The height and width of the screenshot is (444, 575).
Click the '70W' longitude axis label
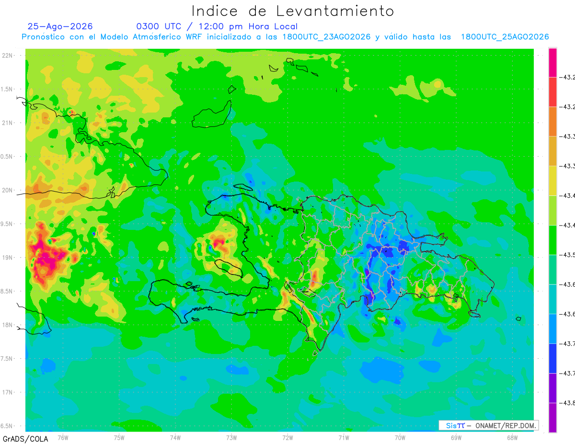tap(400, 437)
